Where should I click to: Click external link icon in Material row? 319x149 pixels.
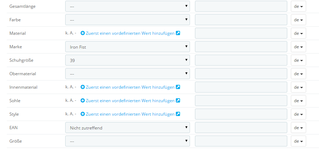coord(178,33)
